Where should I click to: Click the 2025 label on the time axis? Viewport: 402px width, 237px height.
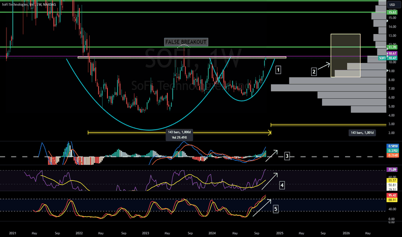pyautogui.click(x=280, y=233)
